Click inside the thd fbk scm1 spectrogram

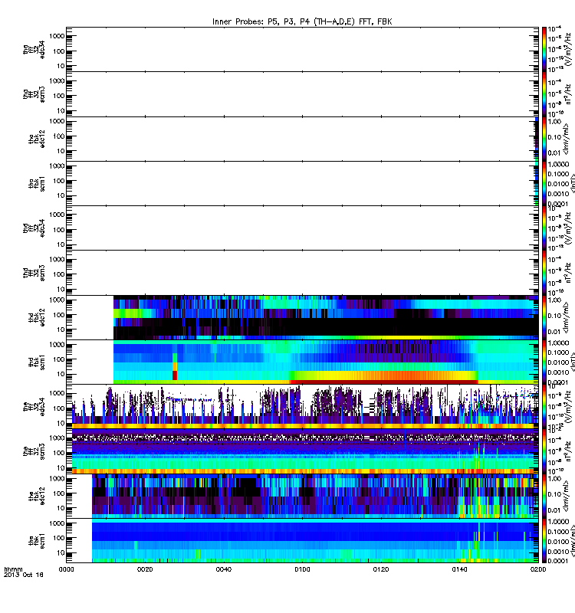tap(326, 362)
